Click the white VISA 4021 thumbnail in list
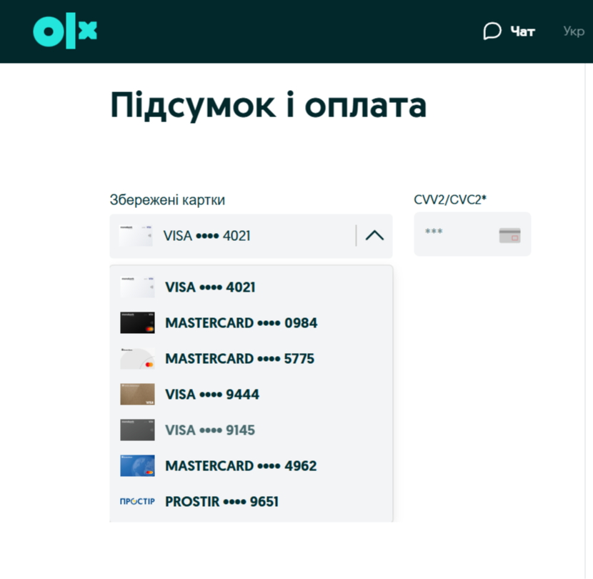The image size is (593, 579). coord(137,287)
